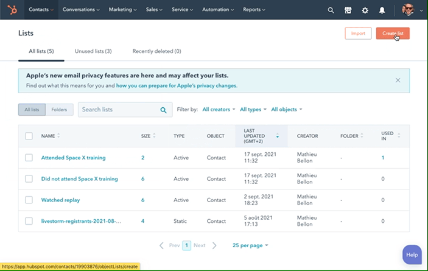This screenshot has height=271, width=428.
Task: Click the search lists magnifier icon
Action: coord(163,110)
